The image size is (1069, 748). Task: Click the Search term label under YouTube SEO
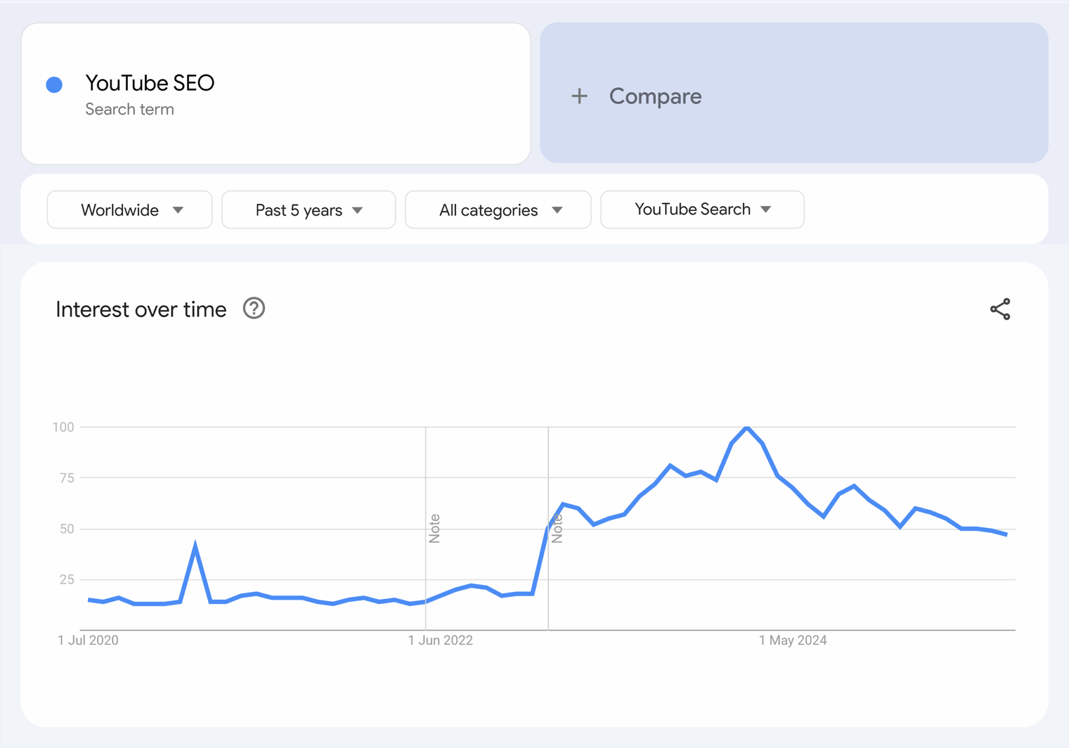tap(130, 109)
